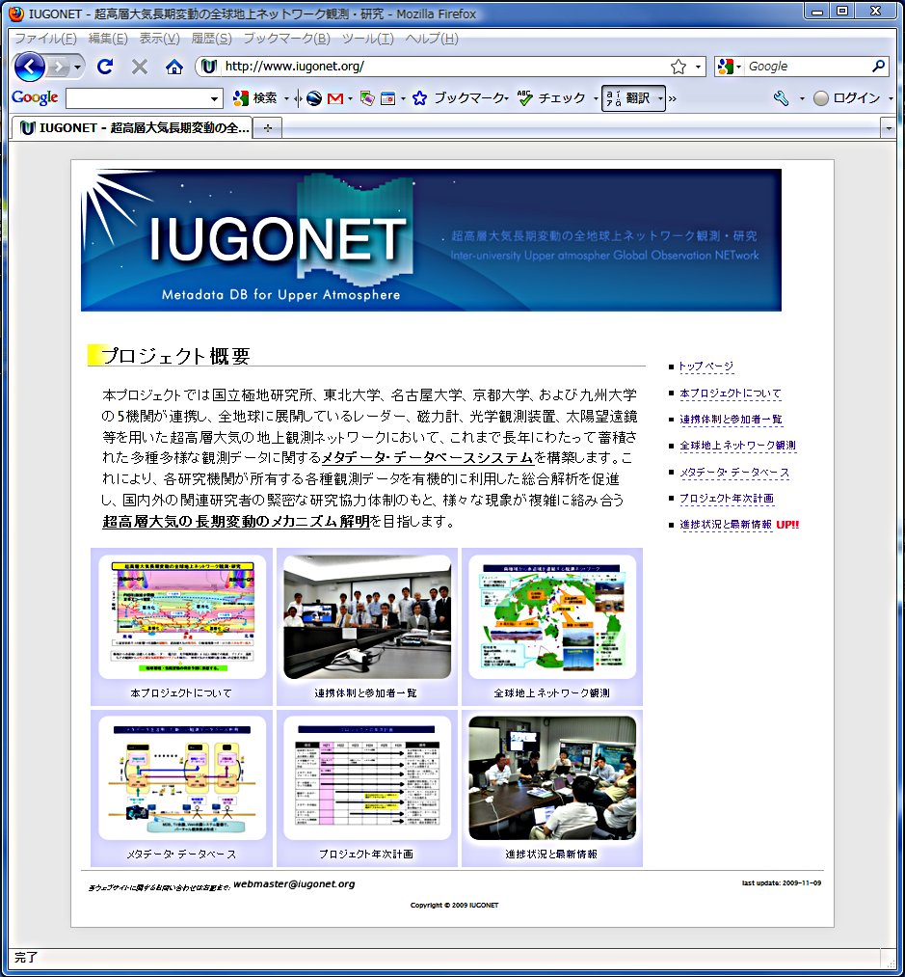This screenshot has width=905, height=977.
Task: Click the 翻訳 translate toolbar button
Action: [628, 97]
